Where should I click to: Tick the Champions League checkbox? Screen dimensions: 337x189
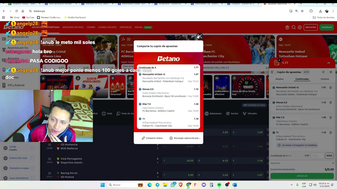click(32, 168)
